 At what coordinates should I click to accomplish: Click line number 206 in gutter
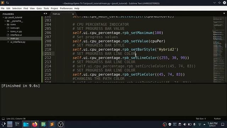click(x=48, y=33)
